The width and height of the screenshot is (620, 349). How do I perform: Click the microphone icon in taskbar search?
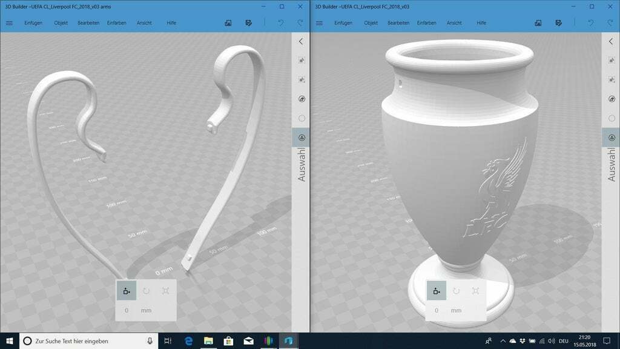[x=150, y=341]
